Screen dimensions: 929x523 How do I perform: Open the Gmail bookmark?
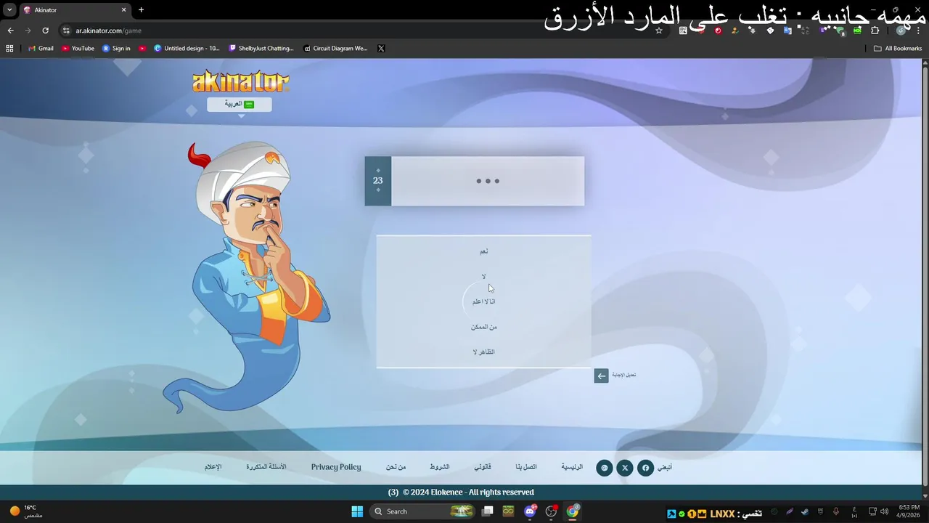coord(40,49)
